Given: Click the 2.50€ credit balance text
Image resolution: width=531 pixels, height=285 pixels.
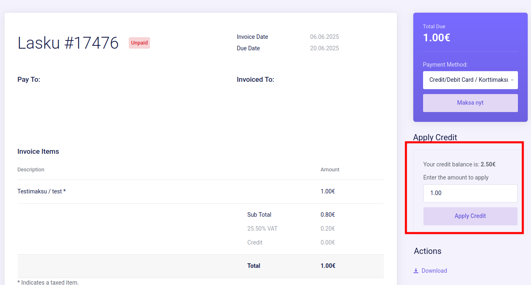Looking at the screenshot, I should pyautogui.click(x=488, y=164).
